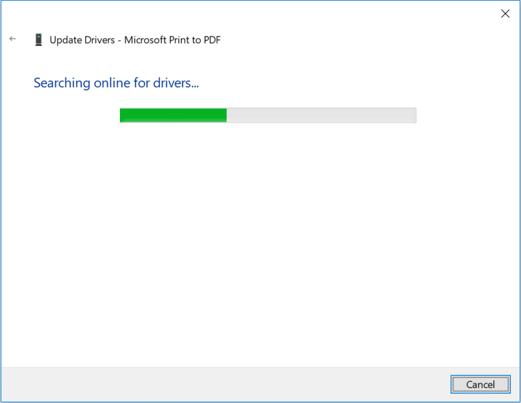Image resolution: width=521 pixels, height=403 pixels.
Task: Click the "Update Drivers - Microsoft Print to PDF" title
Action: pyautogui.click(x=135, y=40)
